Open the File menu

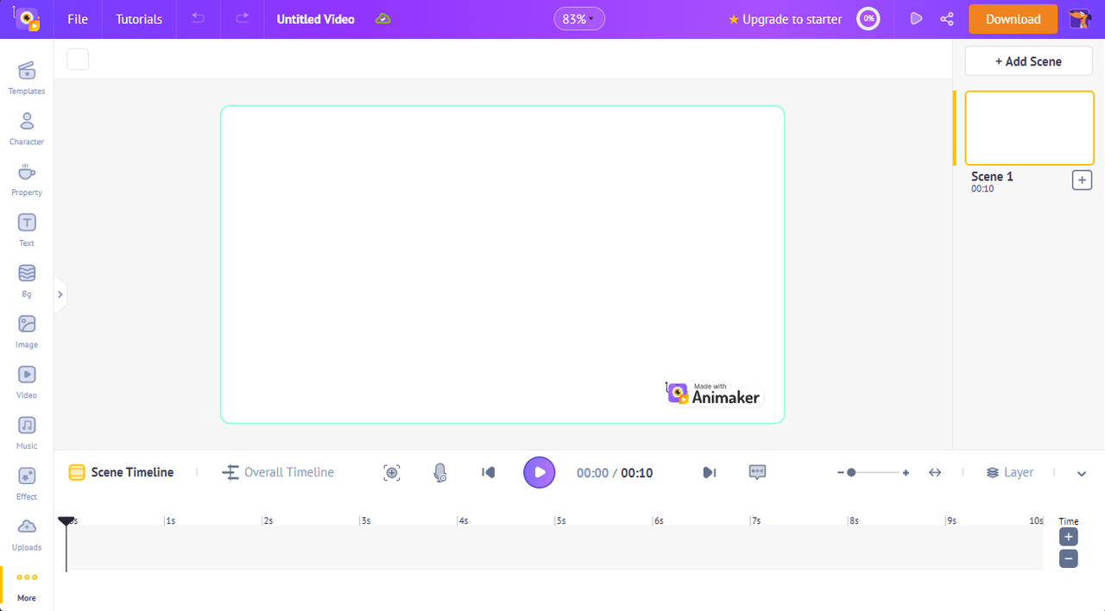tap(78, 19)
